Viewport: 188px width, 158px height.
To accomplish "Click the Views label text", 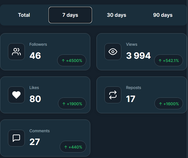I will pyautogui.click(x=132, y=44).
